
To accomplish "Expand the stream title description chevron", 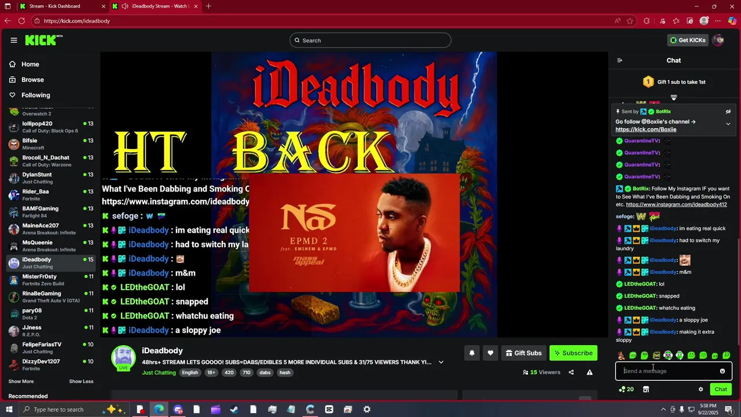I will pos(441,363).
